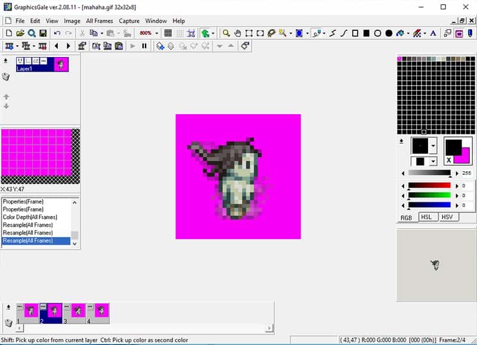Viewport: 477px width, 345px height.
Task: Expand Flood Fill options dropdown arrow
Action: click(x=408, y=33)
